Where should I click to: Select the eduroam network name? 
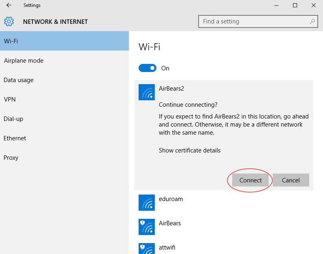171,199
